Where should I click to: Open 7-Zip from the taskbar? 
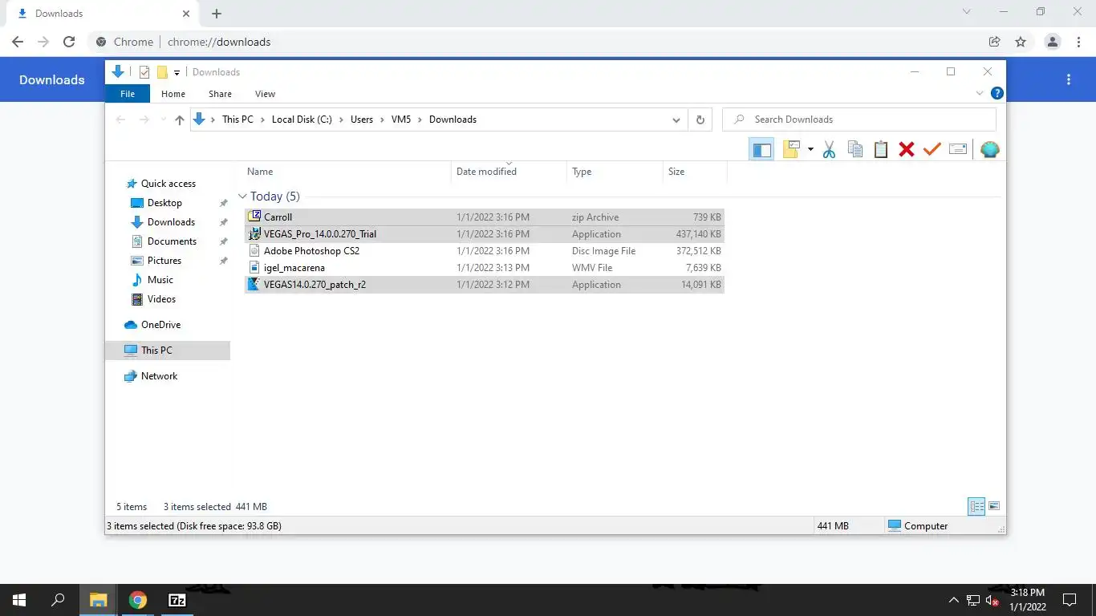coord(177,600)
